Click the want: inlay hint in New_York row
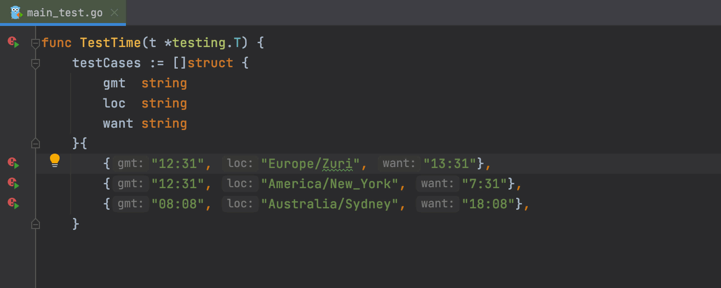 pyautogui.click(x=437, y=184)
